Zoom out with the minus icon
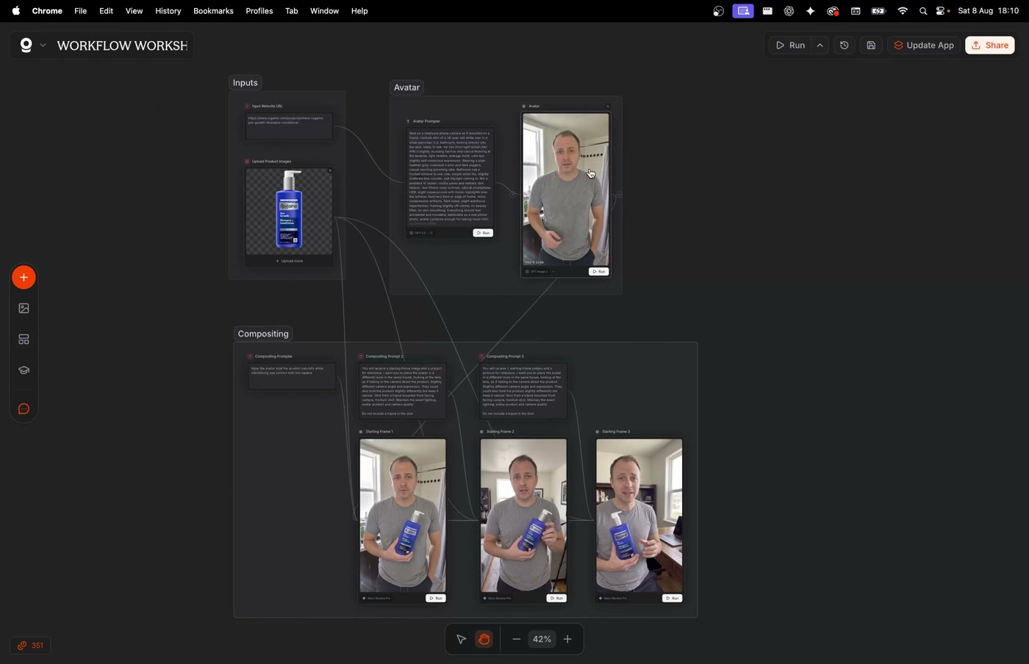 click(516, 639)
